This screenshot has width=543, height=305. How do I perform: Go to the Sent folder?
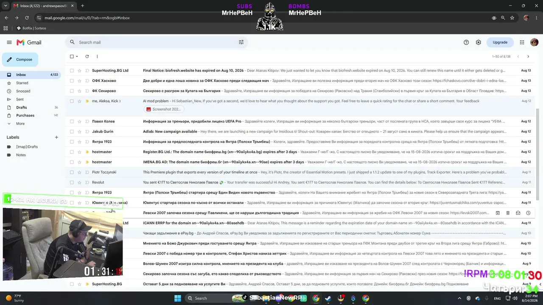tap(31, 100)
